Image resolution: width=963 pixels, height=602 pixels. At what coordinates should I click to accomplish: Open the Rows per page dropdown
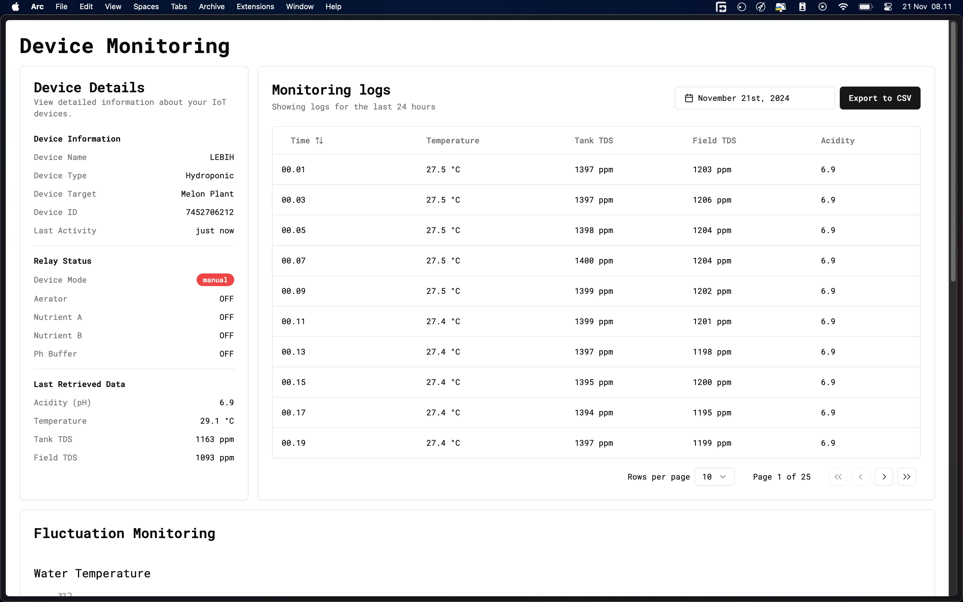click(714, 477)
